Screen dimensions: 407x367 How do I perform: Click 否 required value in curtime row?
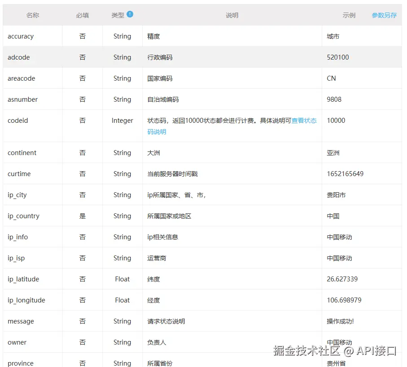(x=82, y=174)
